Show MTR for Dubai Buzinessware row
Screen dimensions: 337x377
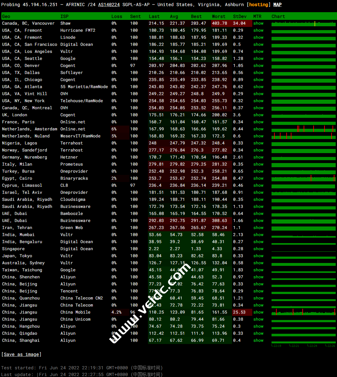[x=258, y=221]
